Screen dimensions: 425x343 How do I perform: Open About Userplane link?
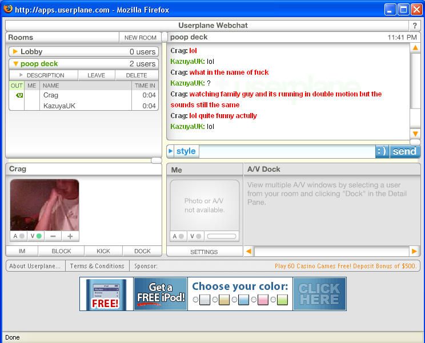tap(35, 266)
